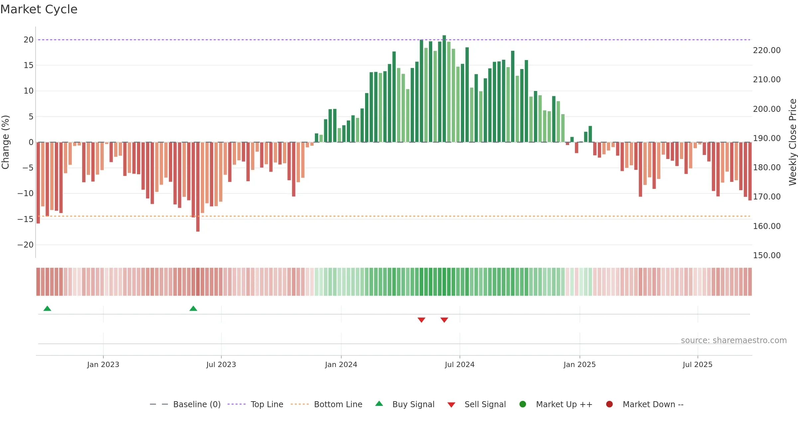798x448 pixels.
Task: Click the green circle icon in legend
Action: coord(523,404)
